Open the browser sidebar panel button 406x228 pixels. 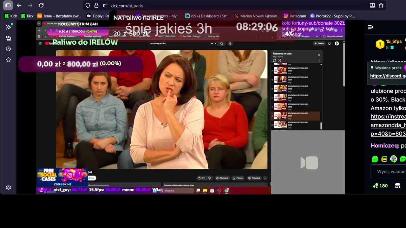coord(8,5)
